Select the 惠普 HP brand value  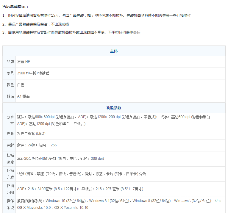point(24,62)
